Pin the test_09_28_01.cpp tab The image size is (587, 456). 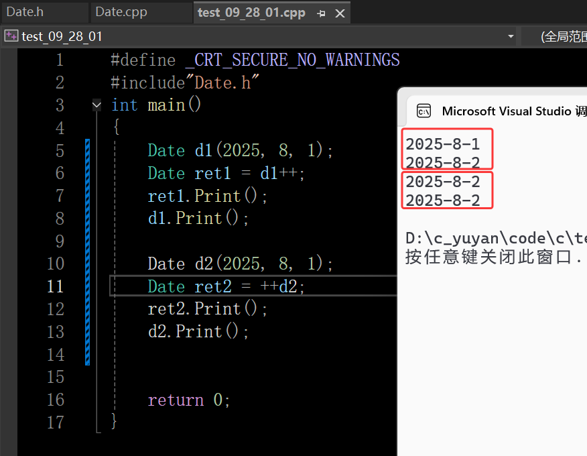click(x=321, y=13)
